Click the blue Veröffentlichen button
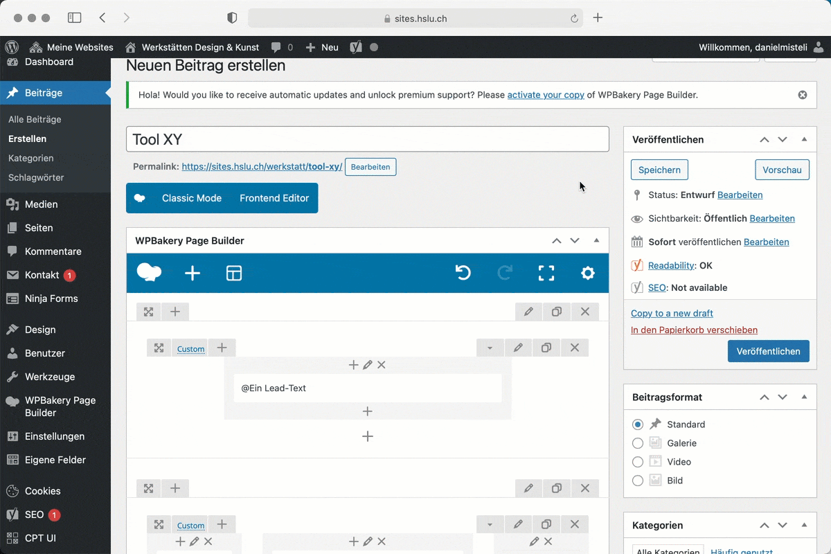The width and height of the screenshot is (831, 554). (769, 351)
